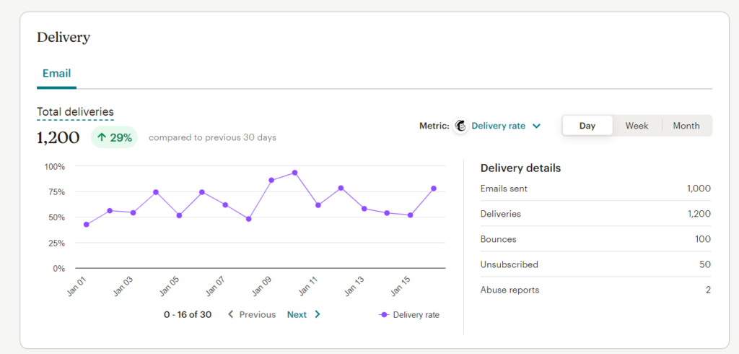Switch chart view to Month

(x=686, y=126)
